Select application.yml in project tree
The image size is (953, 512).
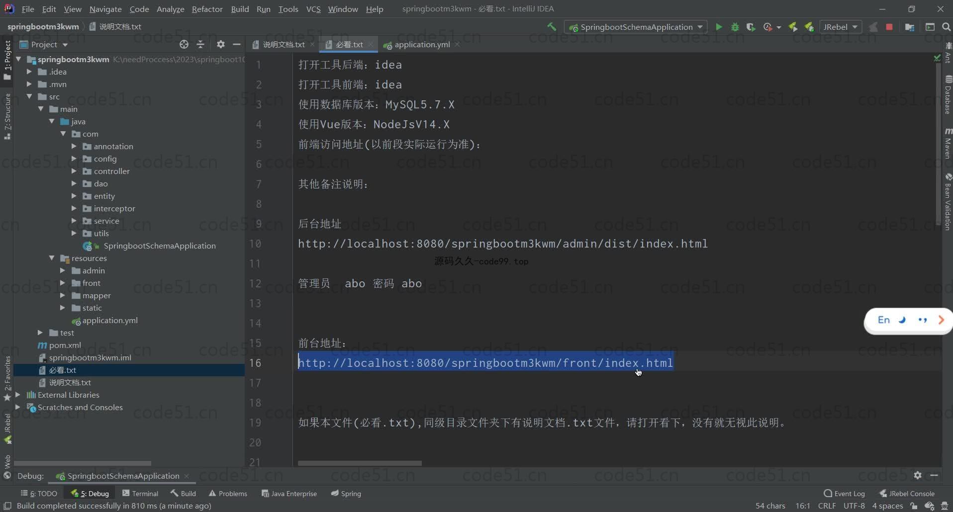coord(110,320)
